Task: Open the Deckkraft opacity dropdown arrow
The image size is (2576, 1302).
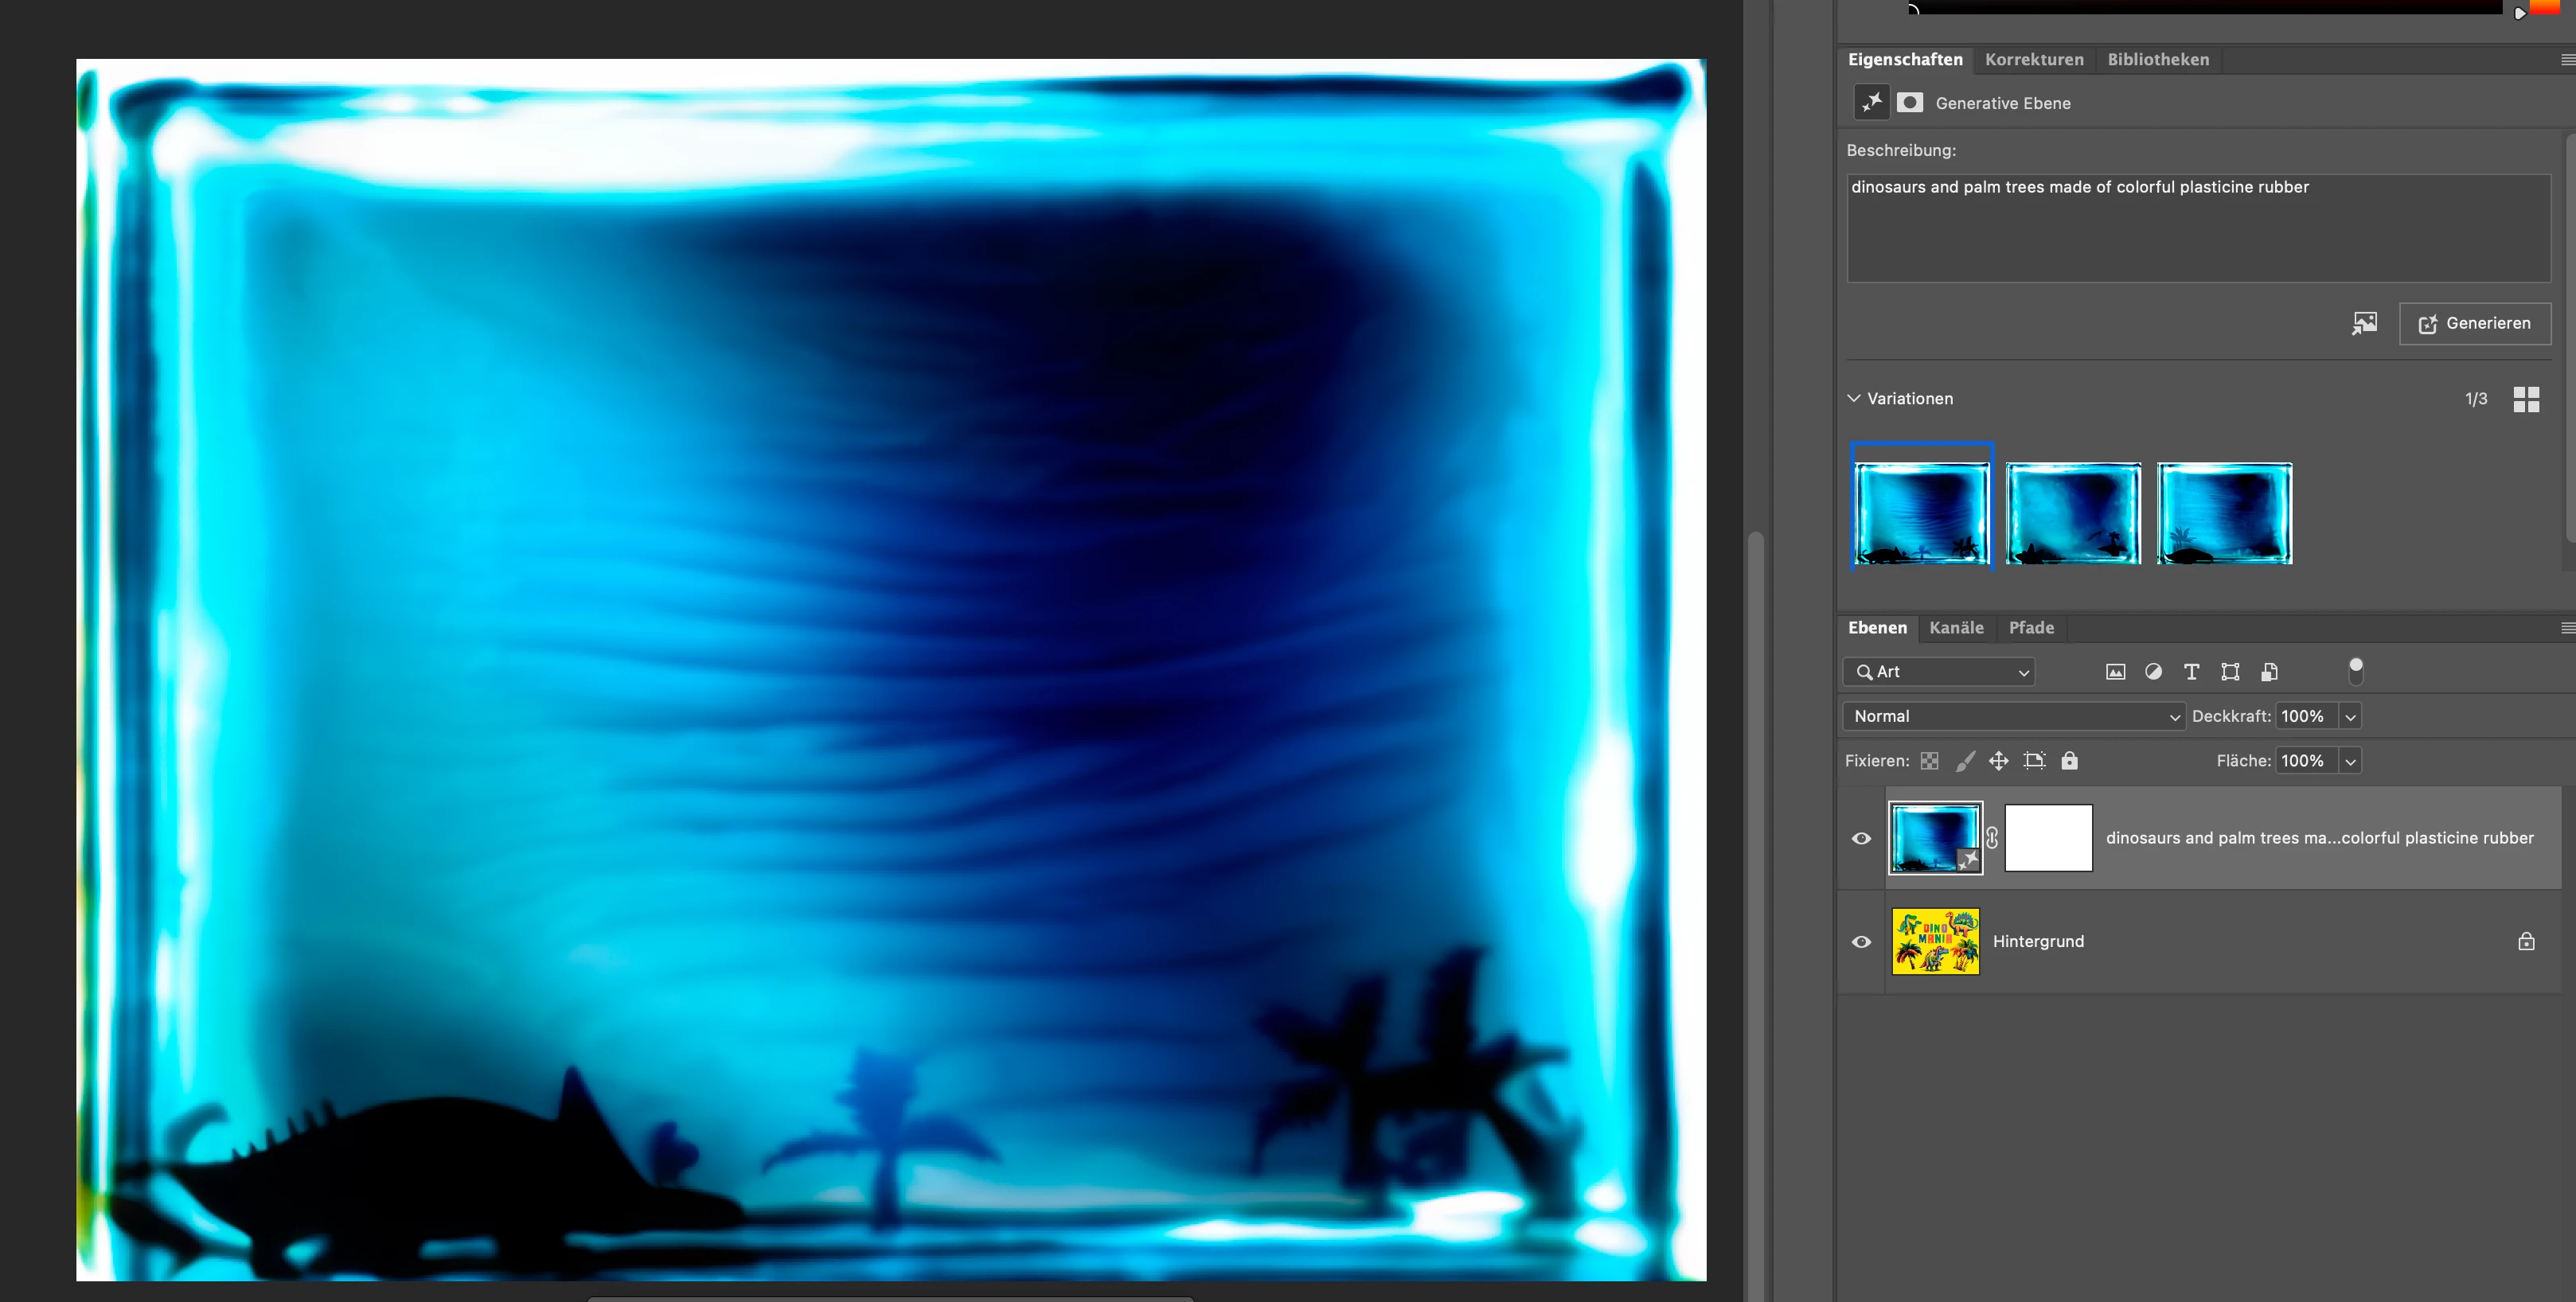Action: (x=2350, y=716)
